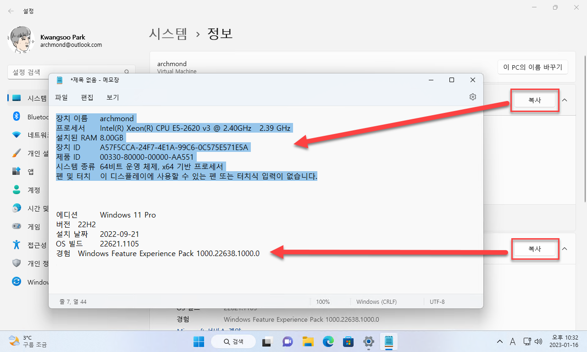The height and width of the screenshot is (352, 587).
Task: Click the 프로세서 Intel Xeon line
Action: (x=173, y=128)
